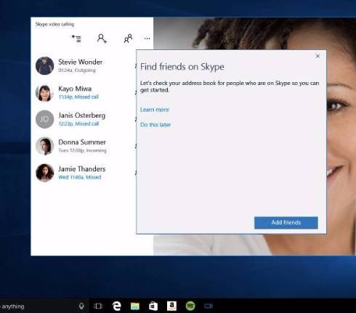Open Donna Summer contact name
Viewport: 356px width, 313px height.
tap(82, 142)
